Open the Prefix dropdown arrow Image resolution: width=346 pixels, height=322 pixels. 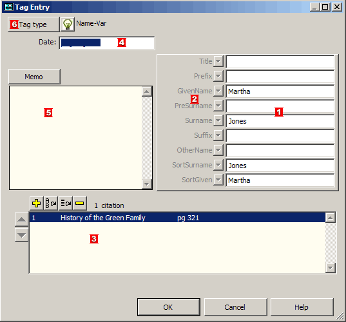[218, 76]
